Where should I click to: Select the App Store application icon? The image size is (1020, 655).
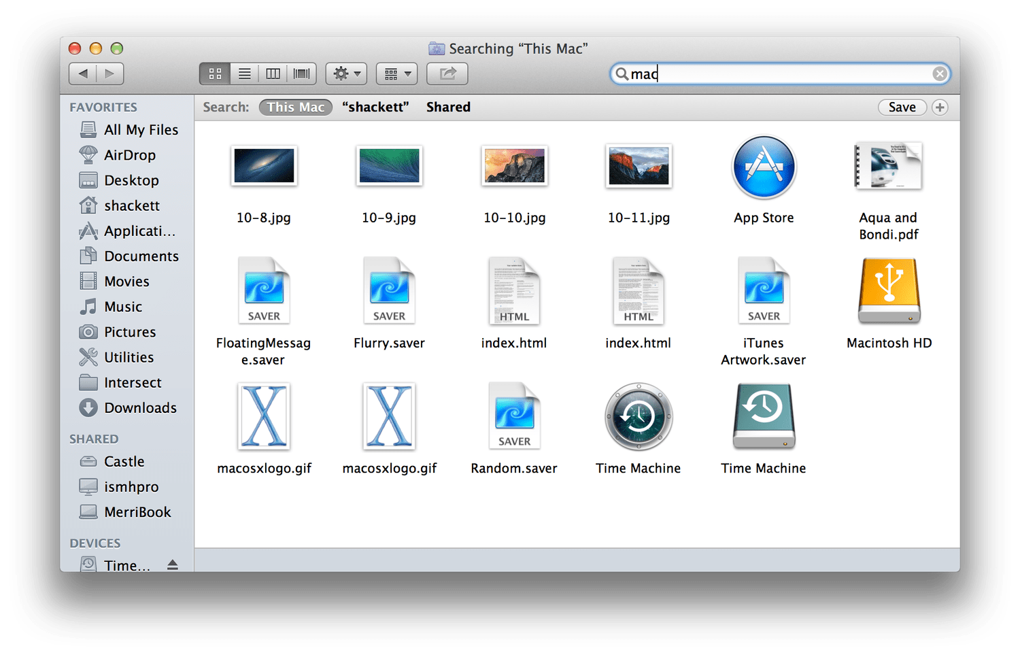(764, 167)
